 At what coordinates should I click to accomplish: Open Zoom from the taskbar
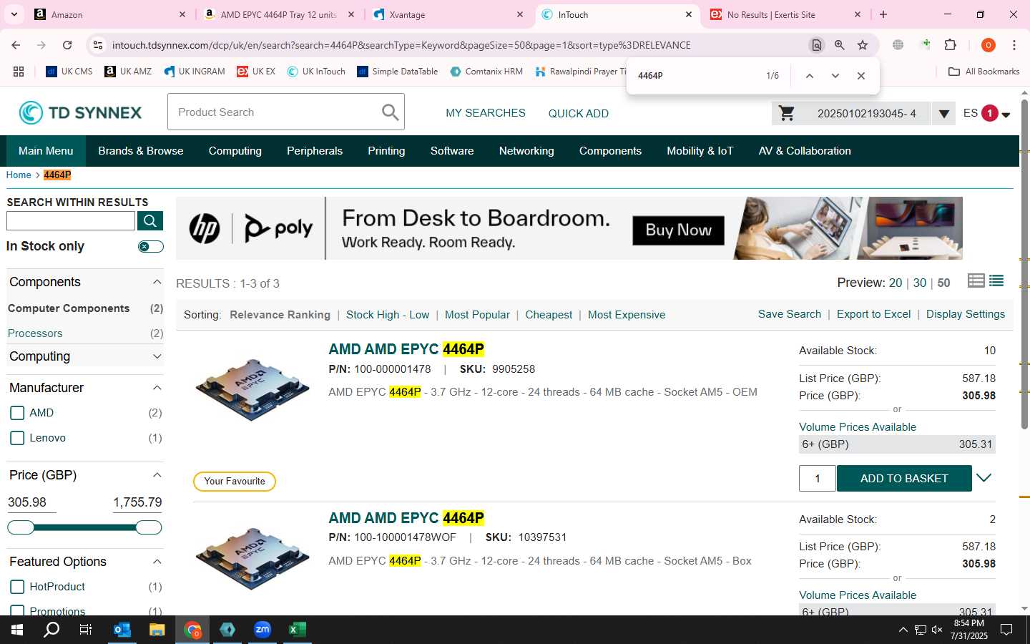point(263,630)
